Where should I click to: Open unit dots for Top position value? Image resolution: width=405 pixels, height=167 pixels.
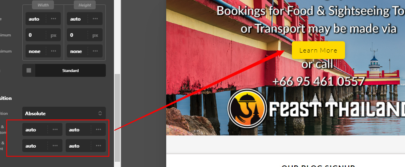click(55, 129)
